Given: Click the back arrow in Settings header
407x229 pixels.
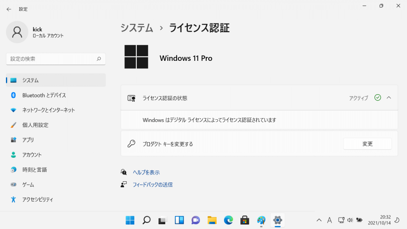Looking at the screenshot, I should [9, 9].
